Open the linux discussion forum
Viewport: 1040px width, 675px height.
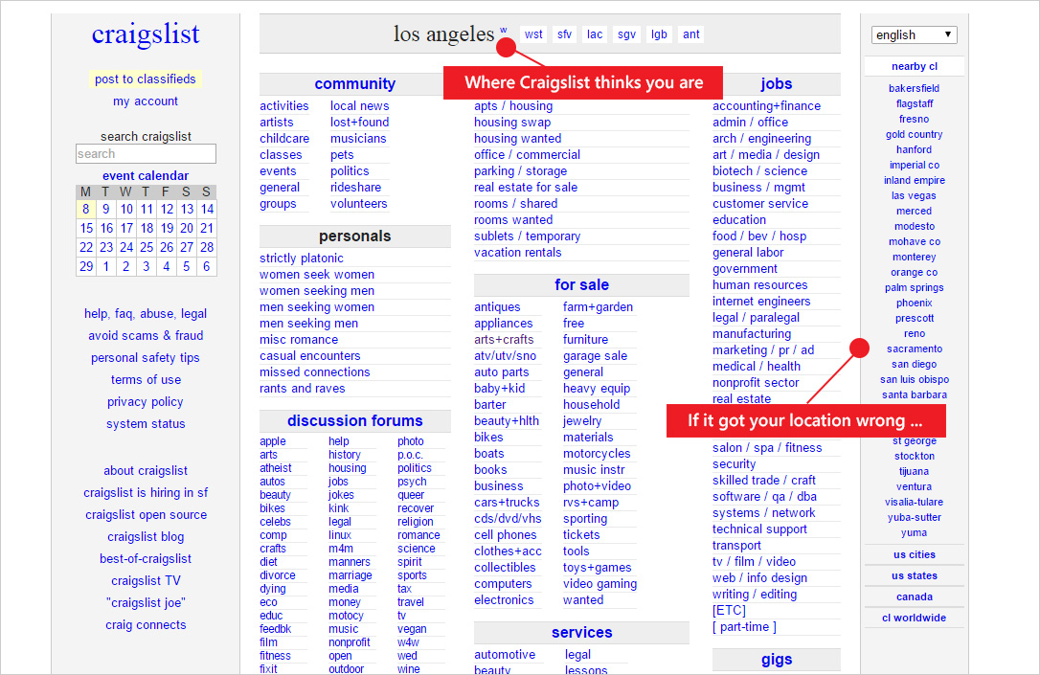pyautogui.click(x=340, y=535)
